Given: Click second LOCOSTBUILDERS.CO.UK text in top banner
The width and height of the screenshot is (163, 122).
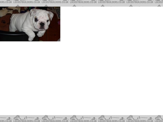Looking at the screenshot, I should click(x=55, y=2).
